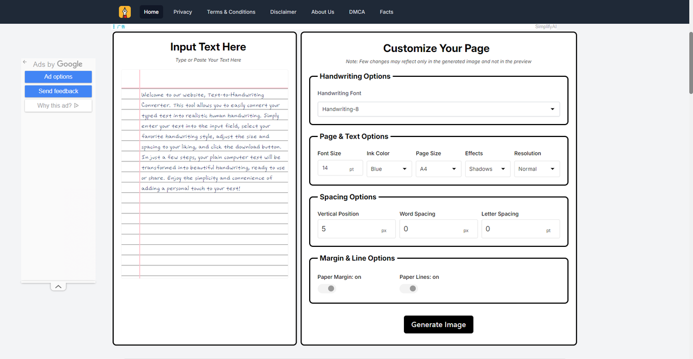This screenshot has width=693, height=359.
Task: Expand the Effects dropdown
Action: pyautogui.click(x=487, y=169)
